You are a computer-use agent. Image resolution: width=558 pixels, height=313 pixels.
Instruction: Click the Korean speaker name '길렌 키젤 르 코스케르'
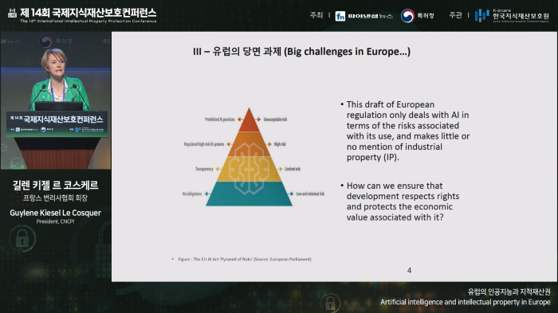tap(56, 185)
